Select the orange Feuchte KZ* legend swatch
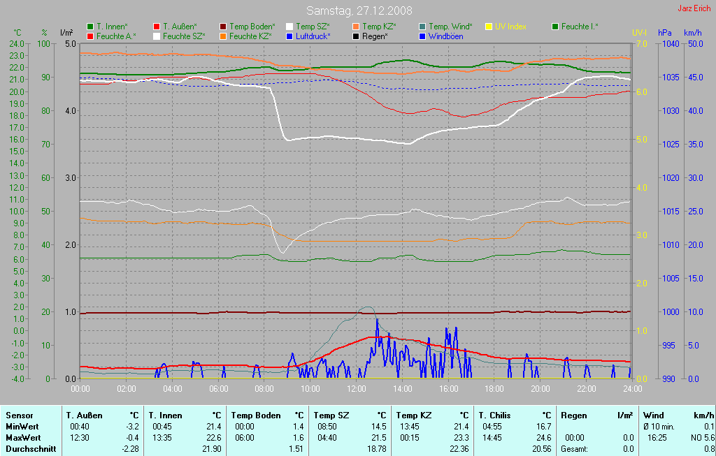The width and height of the screenshot is (716, 456). (x=223, y=36)
